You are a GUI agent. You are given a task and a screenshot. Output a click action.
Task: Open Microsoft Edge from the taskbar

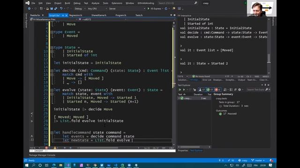54,165
